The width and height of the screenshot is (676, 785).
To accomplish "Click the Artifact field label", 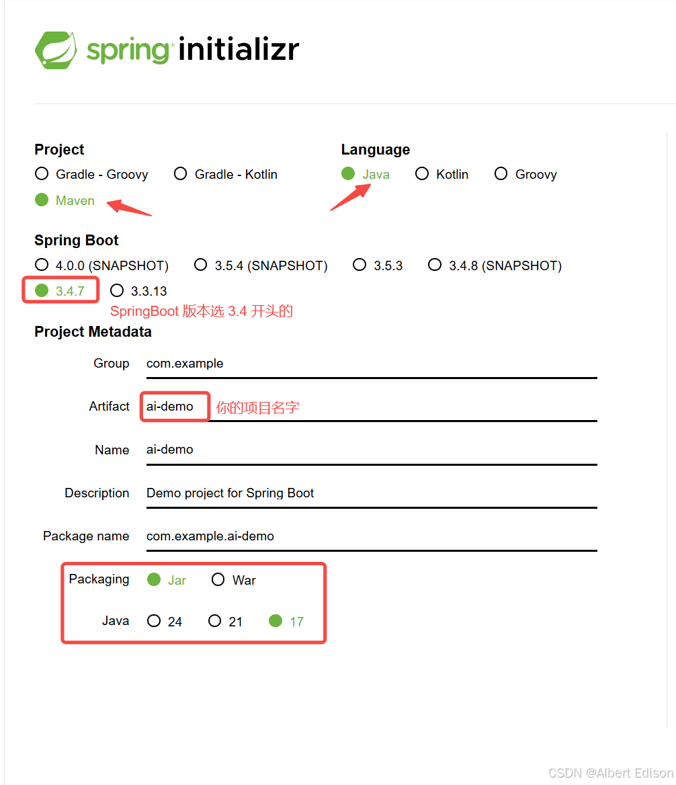I will point(109,406).
